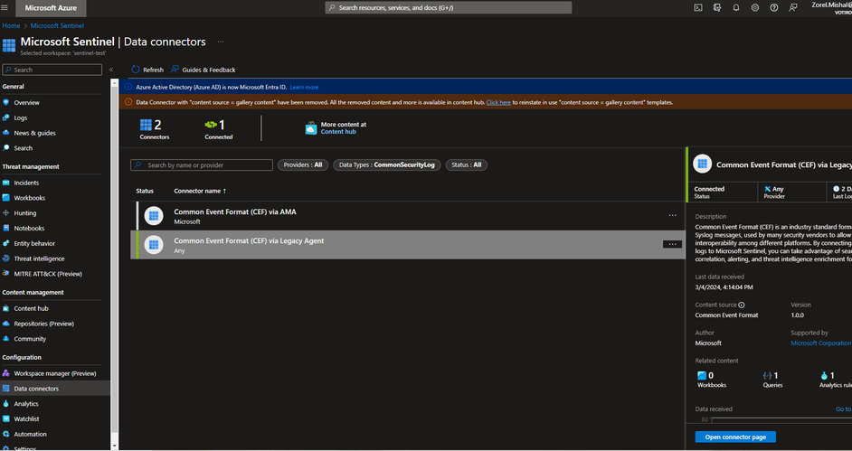852x451 pixels.
Task: Click the CEF via AMA connector icon
Action: [x=154, y=216]
